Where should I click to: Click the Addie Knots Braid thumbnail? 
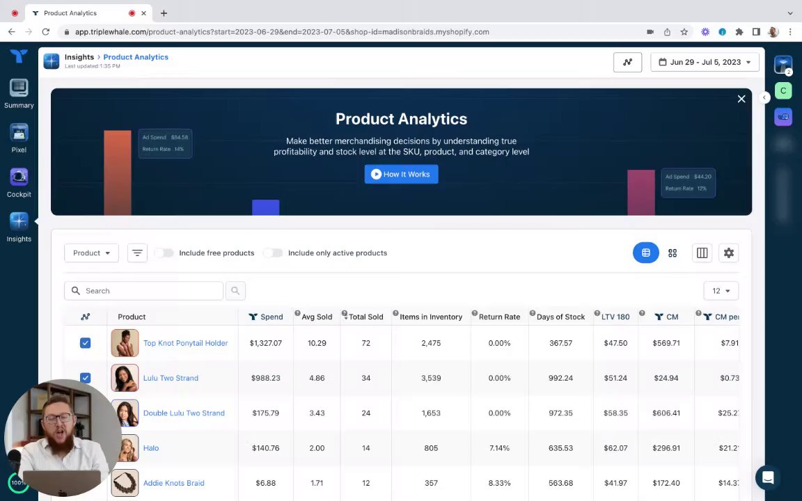125,483
